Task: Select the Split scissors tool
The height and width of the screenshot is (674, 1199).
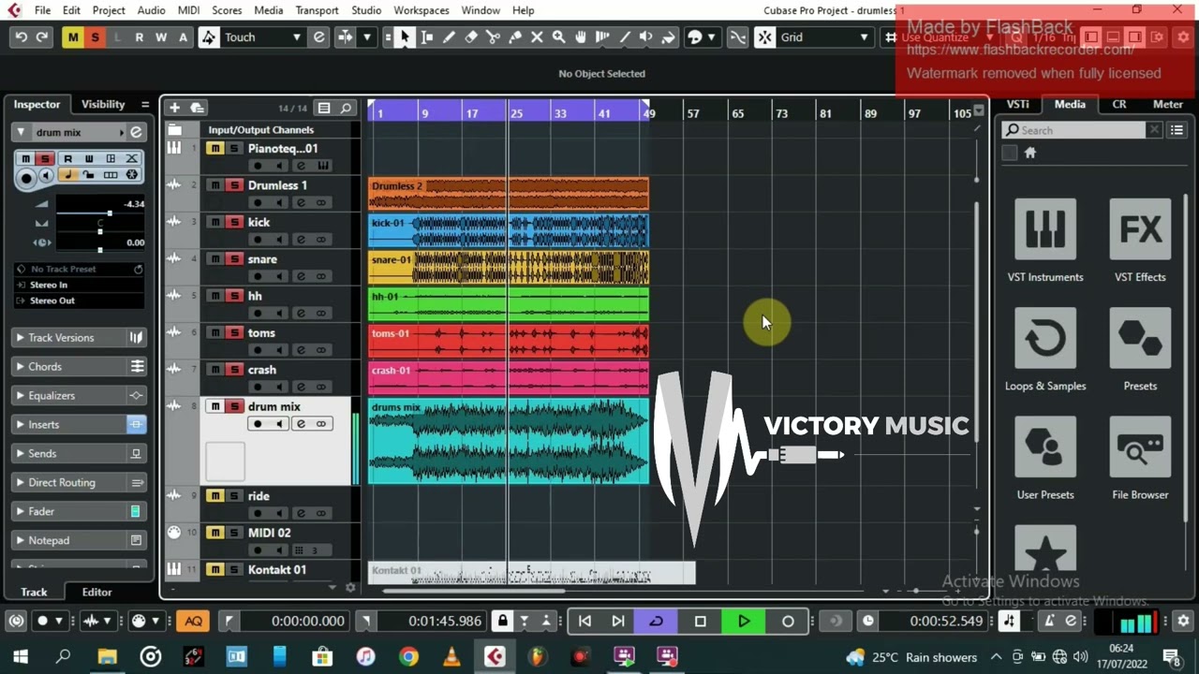Action: tap(493, 37)
